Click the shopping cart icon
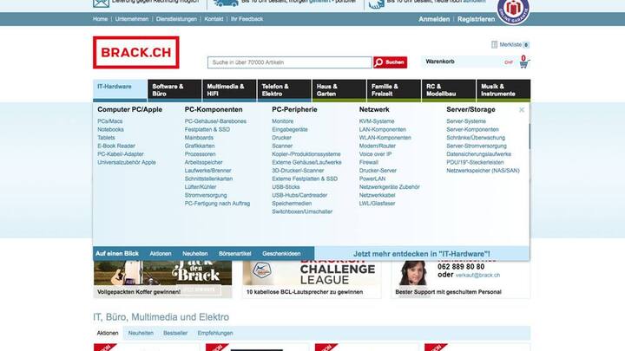625x351 pixels. click(x=523, y=62)
